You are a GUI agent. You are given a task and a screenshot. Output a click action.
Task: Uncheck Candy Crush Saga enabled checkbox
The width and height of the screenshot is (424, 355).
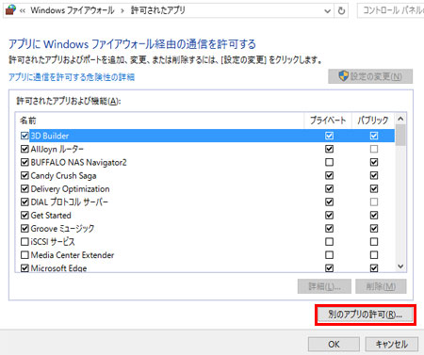[24, 175]
